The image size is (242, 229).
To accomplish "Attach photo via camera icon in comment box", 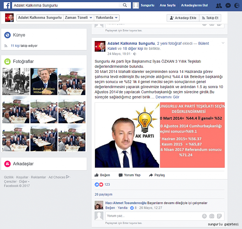I will tap(212, 216).
